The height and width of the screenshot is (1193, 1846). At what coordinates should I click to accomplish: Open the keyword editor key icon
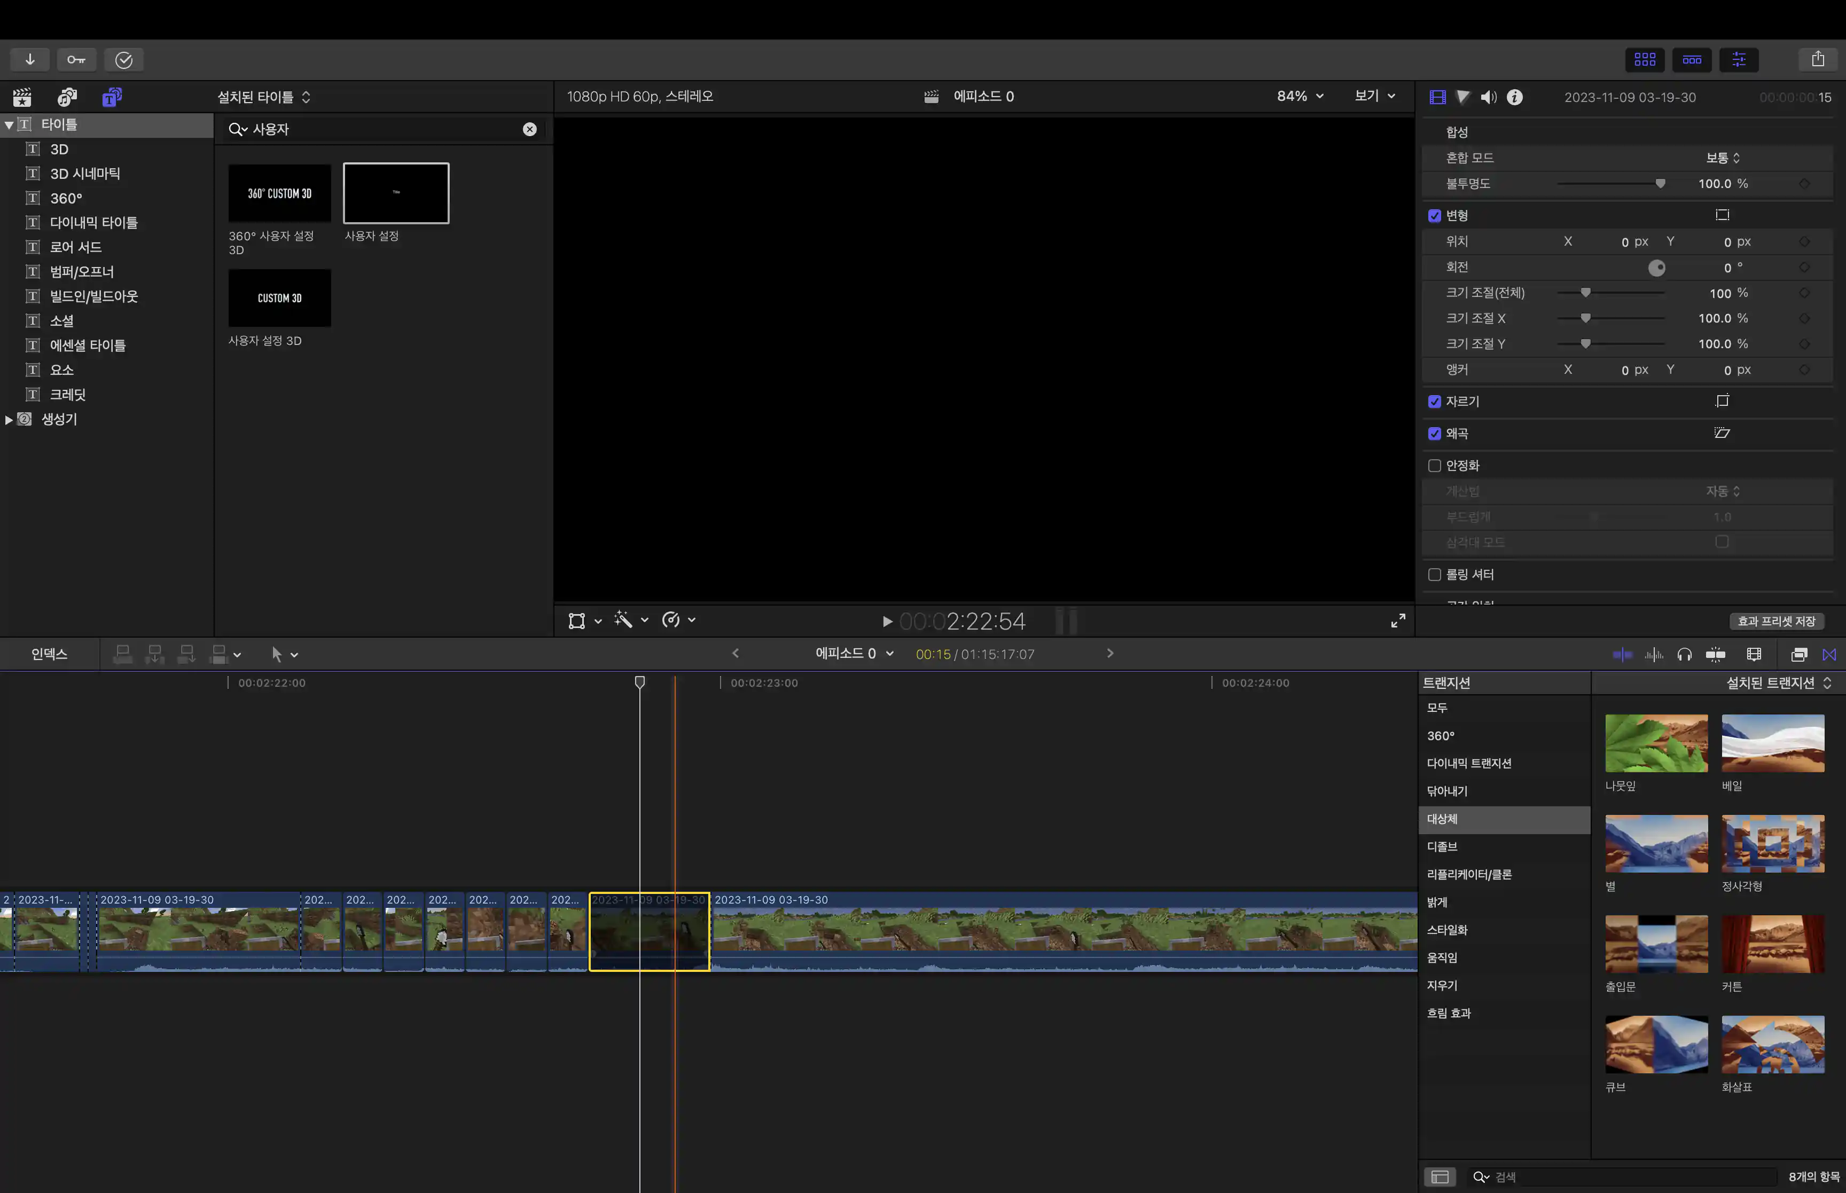pos(76,60)
